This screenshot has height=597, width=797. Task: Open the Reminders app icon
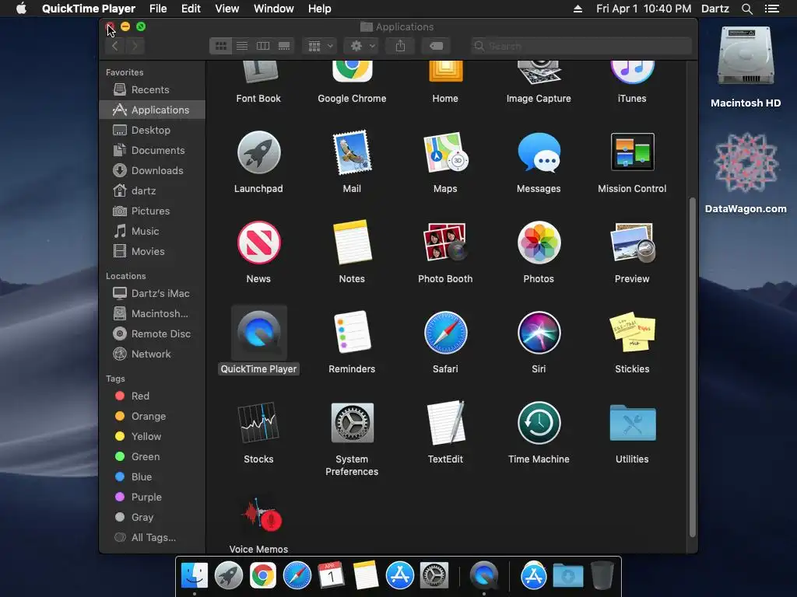[x=352, y=332]
